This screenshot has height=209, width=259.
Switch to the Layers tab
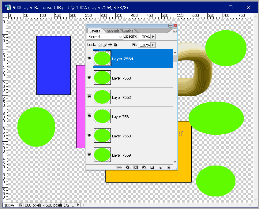[95, 31]
